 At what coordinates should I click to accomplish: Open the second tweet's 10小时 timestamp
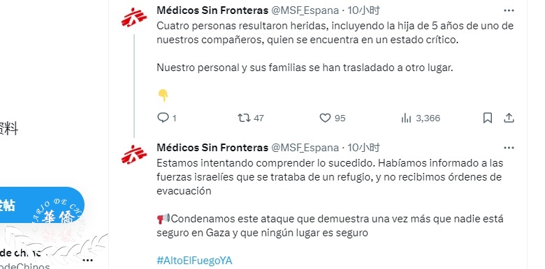point(363,148)
